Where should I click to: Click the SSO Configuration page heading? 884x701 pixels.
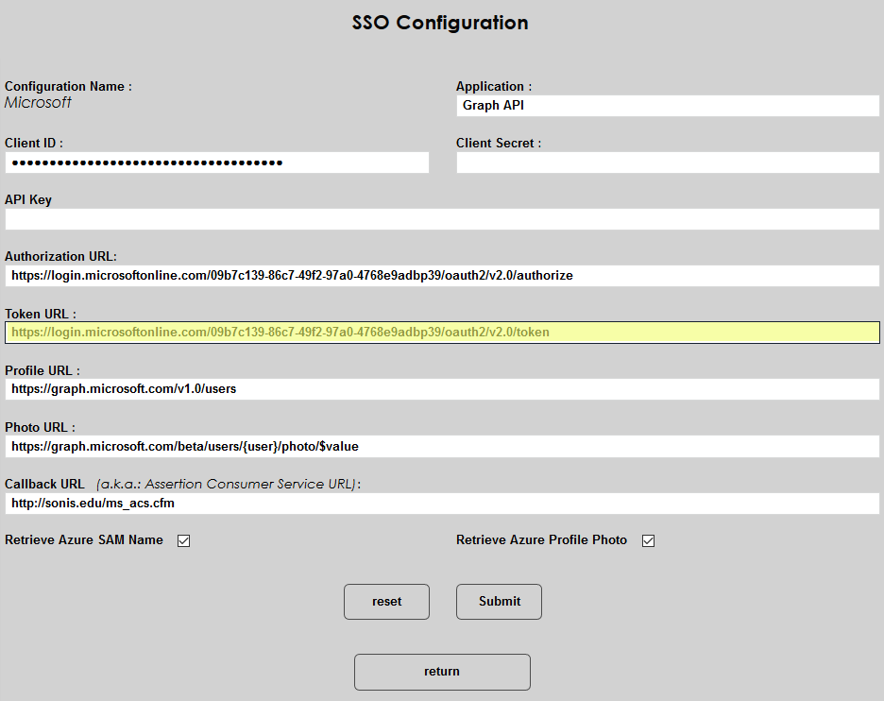pos(440,23)
